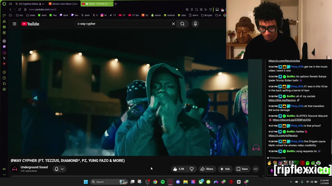Open X in the Opera sidebar
The height and width of the screenshot is (186, 332).
coord(4,58)
